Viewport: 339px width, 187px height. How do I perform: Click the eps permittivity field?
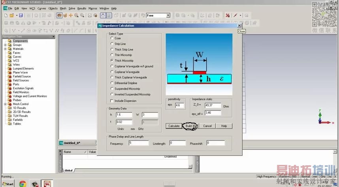(x=180, y=105)
